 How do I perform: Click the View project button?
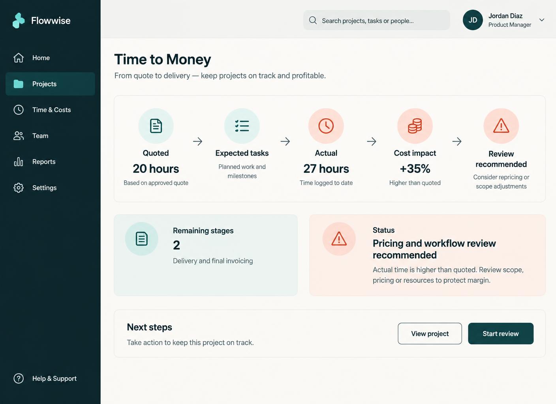pos(430,333)
